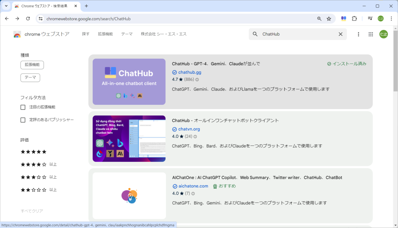This screenshot has width=398, height=228.
Task: Clear the ChatHub search text with X
Action: [340, 34]
